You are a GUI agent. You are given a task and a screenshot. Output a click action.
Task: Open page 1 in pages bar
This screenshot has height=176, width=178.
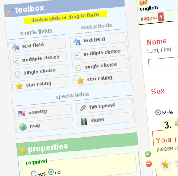pos(161,17)
